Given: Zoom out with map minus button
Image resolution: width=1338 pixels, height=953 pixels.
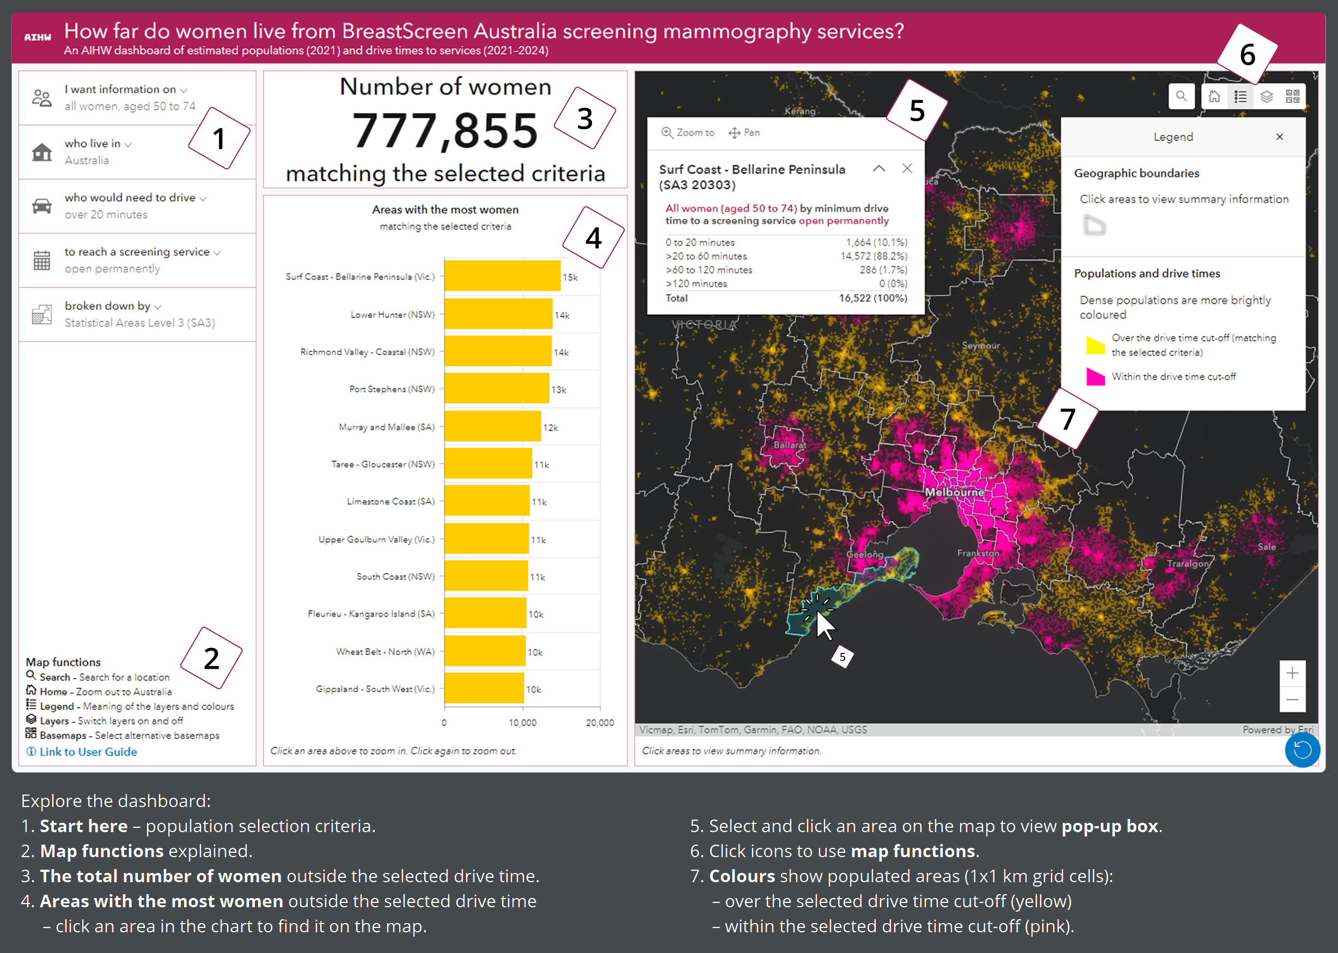Looking at the screenshot, I should [1292, 699].
